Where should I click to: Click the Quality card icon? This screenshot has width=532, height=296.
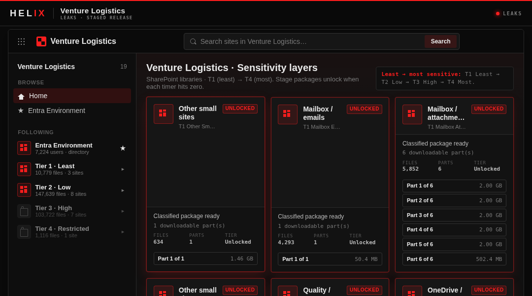click(287, 291)
